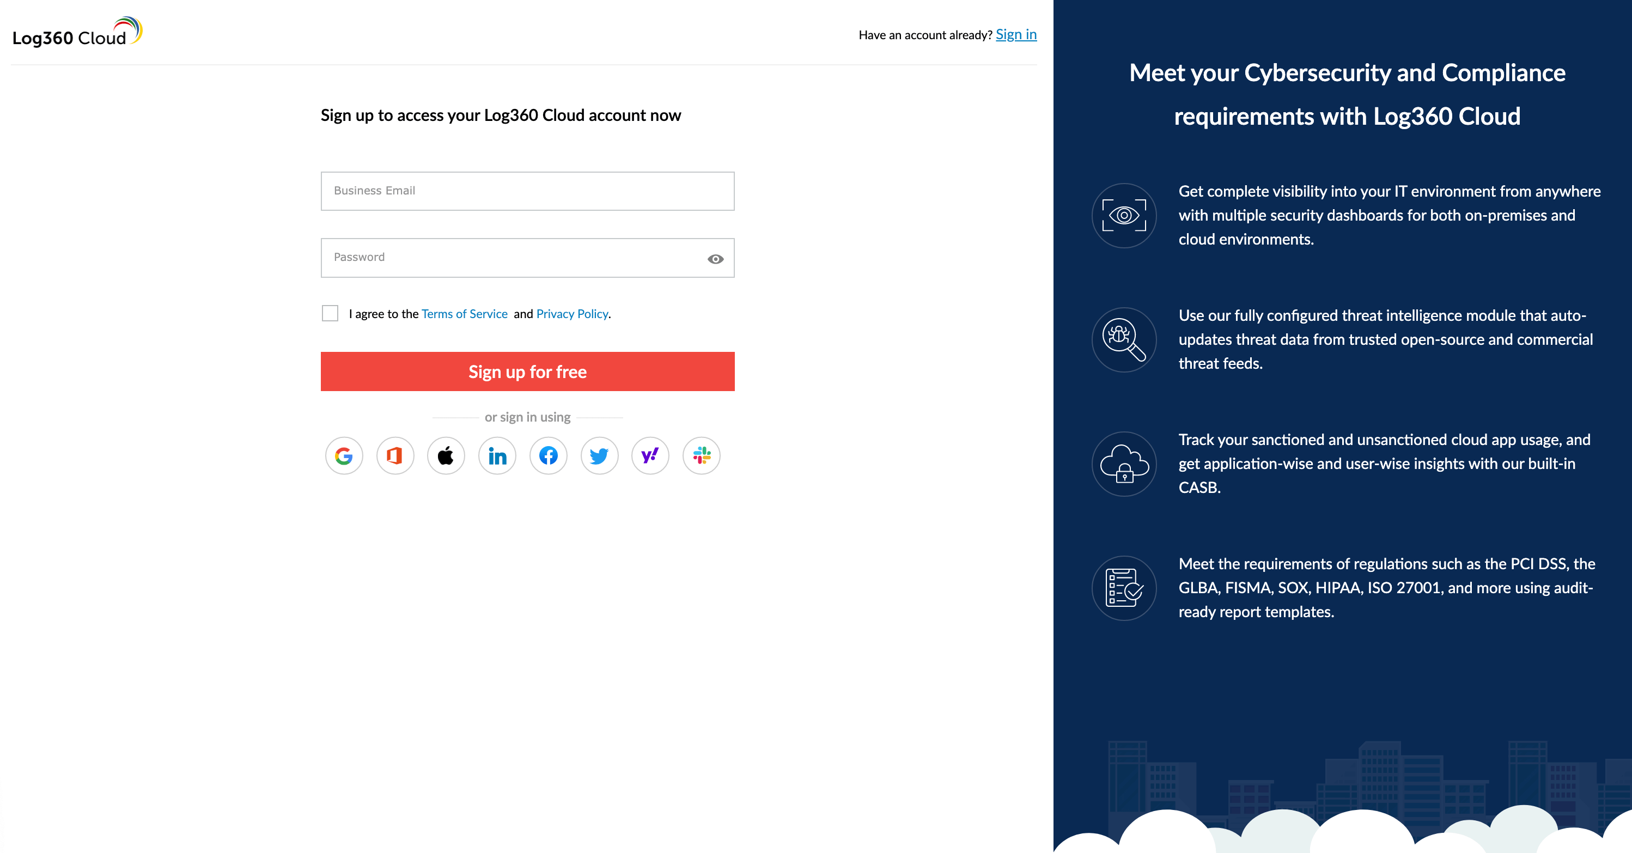This screenshot has width=1632, height=853.
Task: Click the Business Email input field
Action: coord(527,191)
